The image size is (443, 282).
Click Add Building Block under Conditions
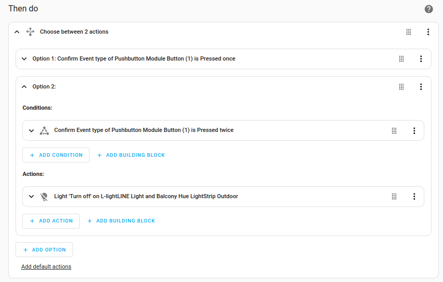[131, 155]
